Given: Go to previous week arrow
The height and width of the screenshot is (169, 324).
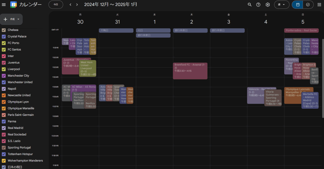Looking at the screenshot, I should (x=70, y=5).
